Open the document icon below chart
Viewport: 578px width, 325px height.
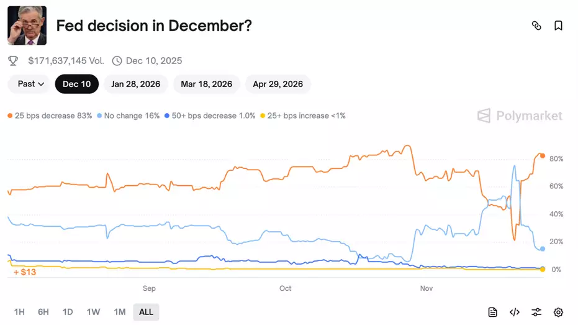pos(492,312)
